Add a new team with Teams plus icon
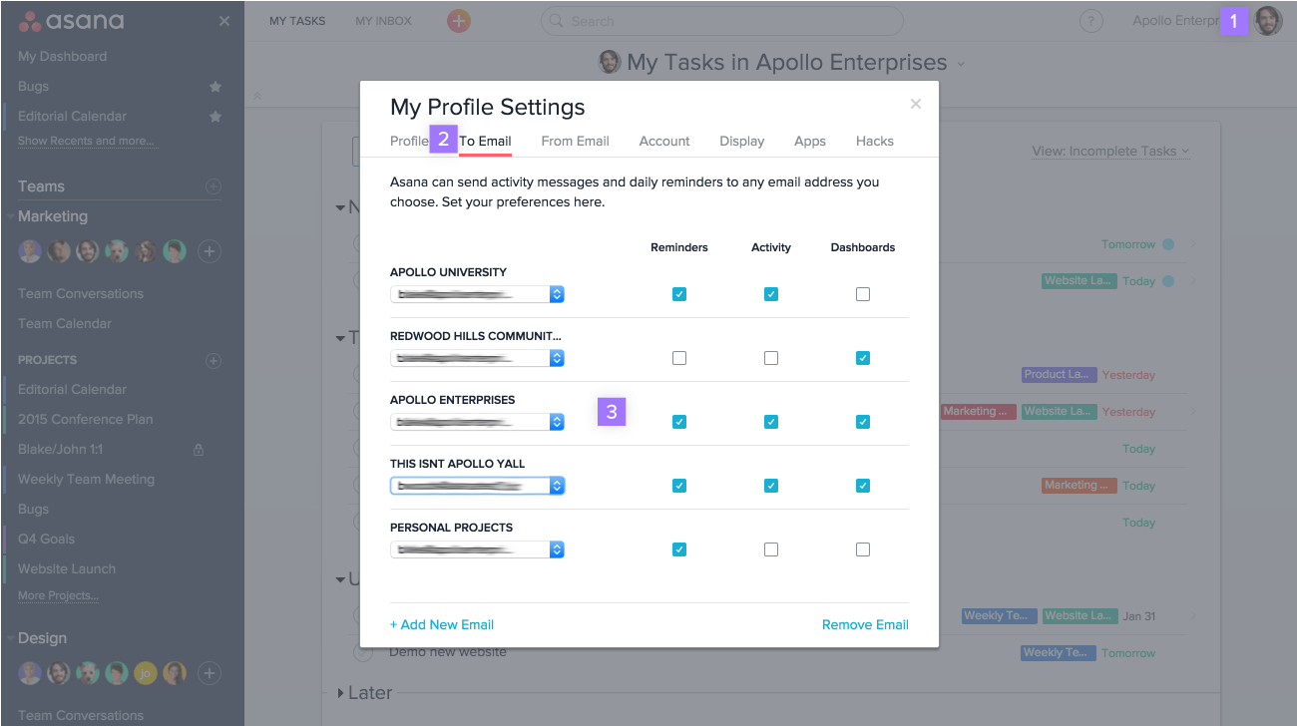The height and width of the screenshot is (726, 1297). click(213, 186)
